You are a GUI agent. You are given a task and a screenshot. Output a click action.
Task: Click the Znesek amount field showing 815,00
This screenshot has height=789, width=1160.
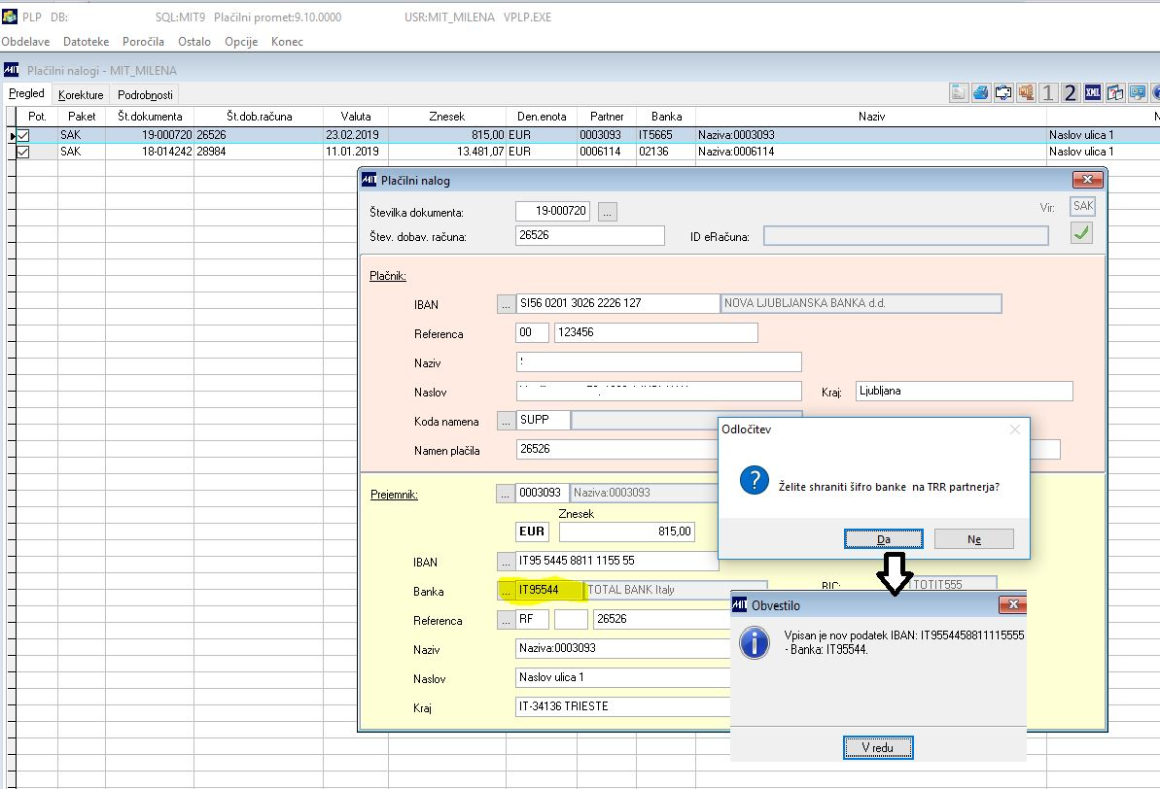626,532
